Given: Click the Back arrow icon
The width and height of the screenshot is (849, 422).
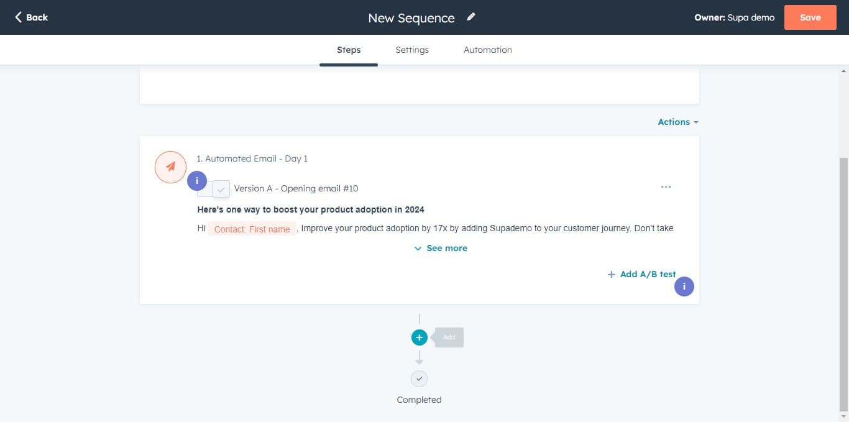Looking at the screenshot, I should (x=19, y=17).
